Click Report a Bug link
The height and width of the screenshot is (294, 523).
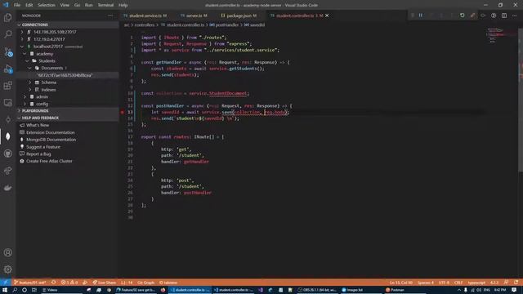38,154
